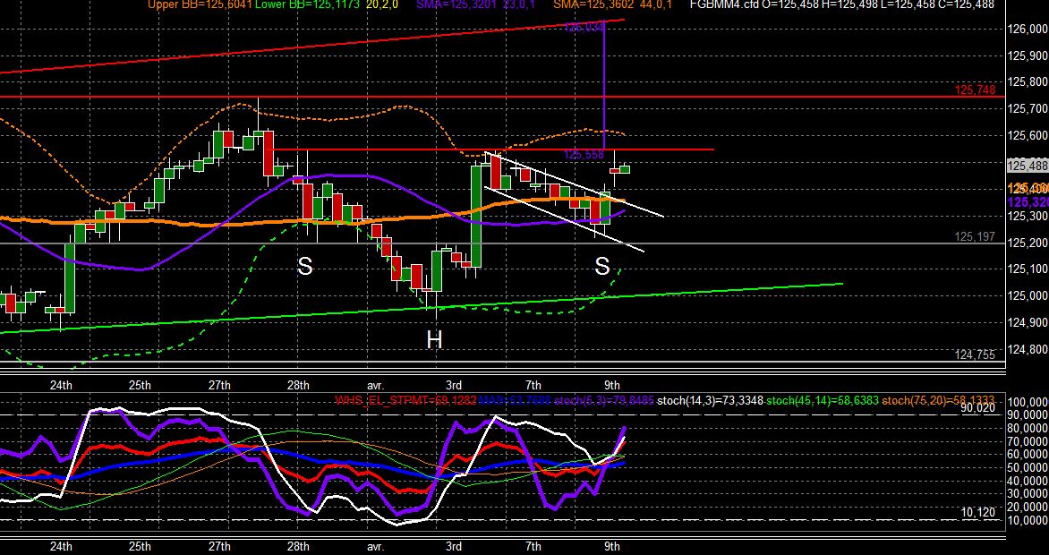This screenshot has width=1049, height=555.
Task: Click the 30,0000 stochastic axis label
Action: point(1028,494)
